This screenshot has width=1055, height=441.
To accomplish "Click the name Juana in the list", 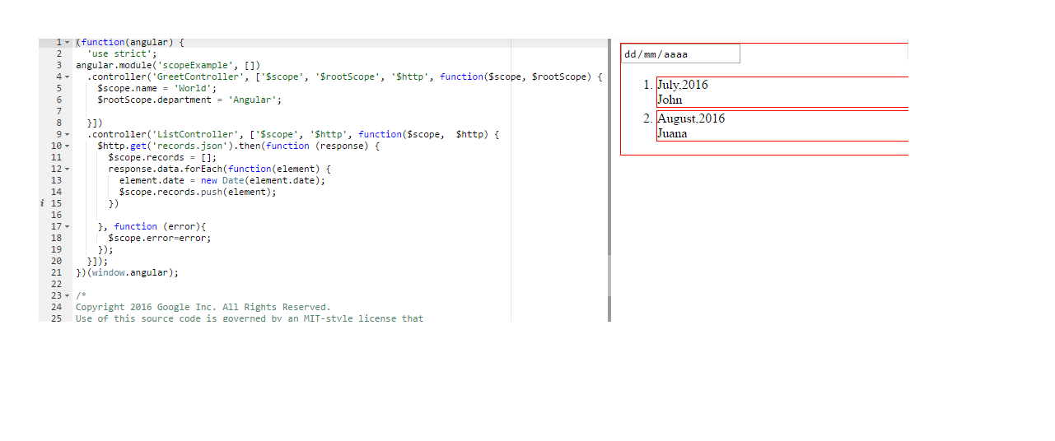I will [x=672, y=133].
